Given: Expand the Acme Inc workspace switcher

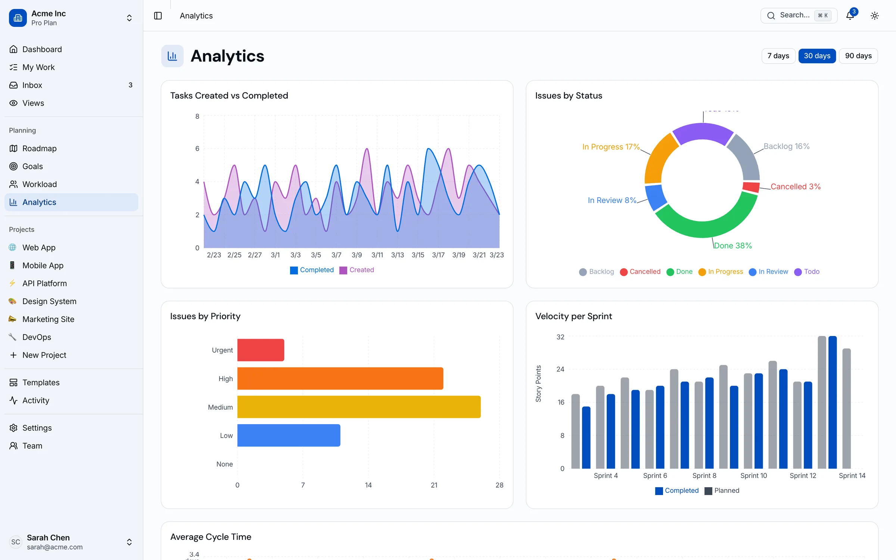Looking at the screenshot, I should (129, 18).
